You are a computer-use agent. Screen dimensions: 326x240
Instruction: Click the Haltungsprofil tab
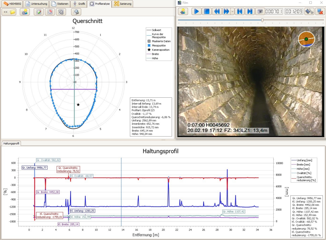[x=11, y=143]
